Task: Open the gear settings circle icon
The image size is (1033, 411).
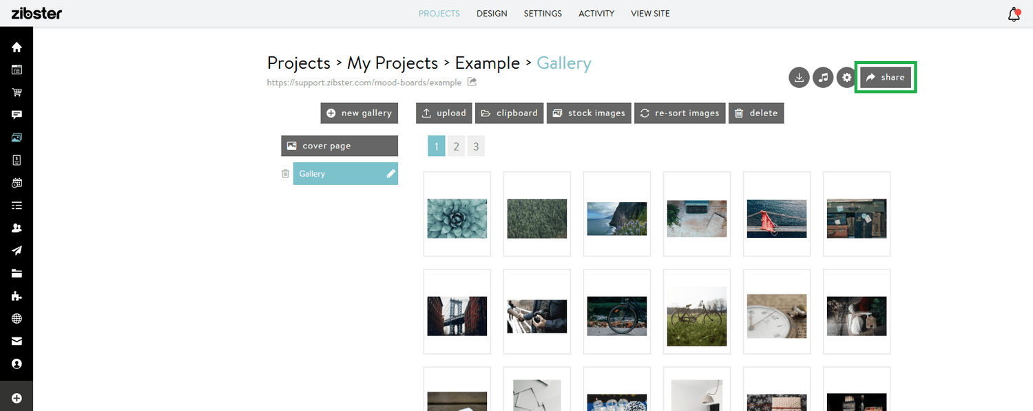Action: (x=846, y=78)
